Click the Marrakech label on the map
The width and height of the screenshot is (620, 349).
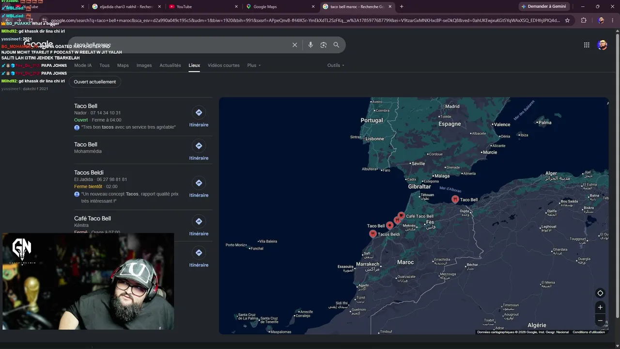[x=368, y=264]
